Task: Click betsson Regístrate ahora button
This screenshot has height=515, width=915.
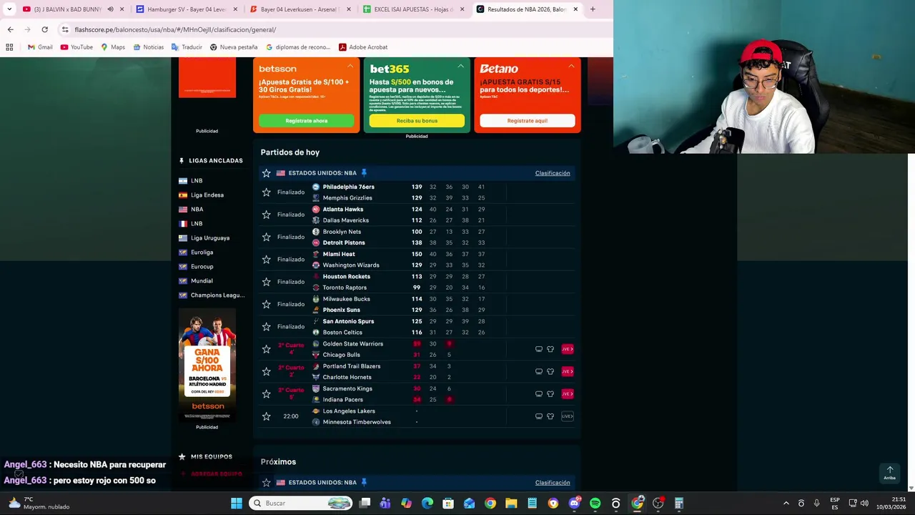Action: point(307,121)
